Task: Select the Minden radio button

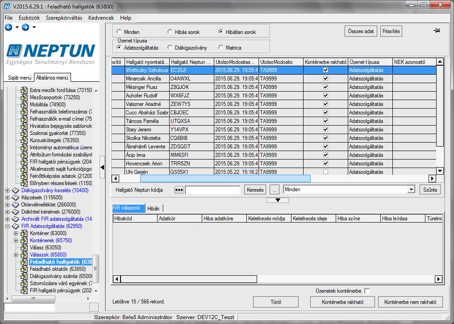Action: (x=119, y=32)
